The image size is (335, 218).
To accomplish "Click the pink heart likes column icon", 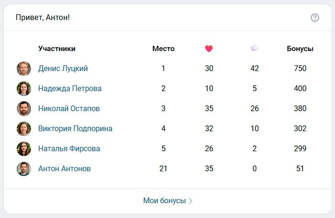I will [209, 49].
